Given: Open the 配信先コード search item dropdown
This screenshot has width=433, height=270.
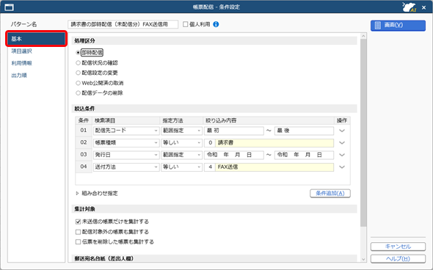Looking at the screenshot, I should click(x=126, y=131).
